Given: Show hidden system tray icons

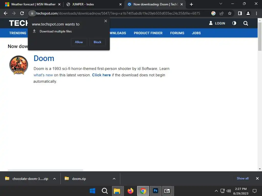Looking at the screenshot, I should pos(216,191).
